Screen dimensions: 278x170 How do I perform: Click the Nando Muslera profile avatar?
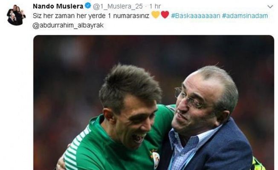tap(16, 15)
